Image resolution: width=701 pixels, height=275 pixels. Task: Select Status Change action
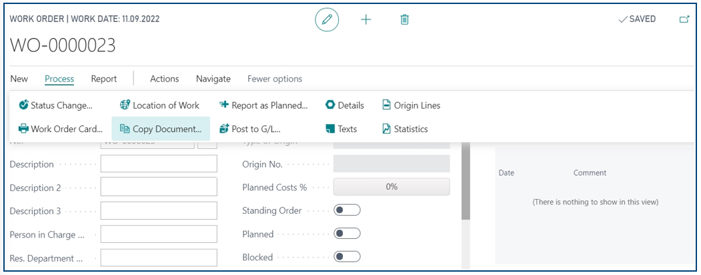tap(55, 105)
